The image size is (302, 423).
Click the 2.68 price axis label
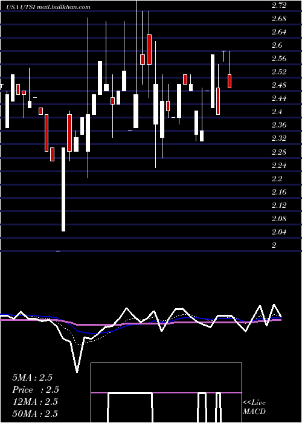[x=279, y=19]
